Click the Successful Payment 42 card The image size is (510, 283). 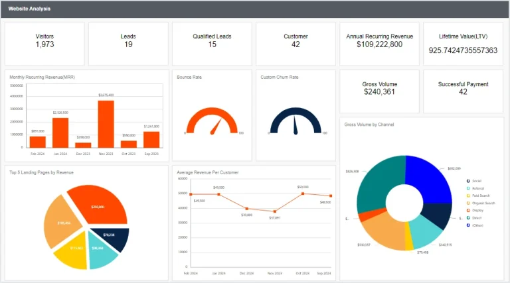point(463,91)
